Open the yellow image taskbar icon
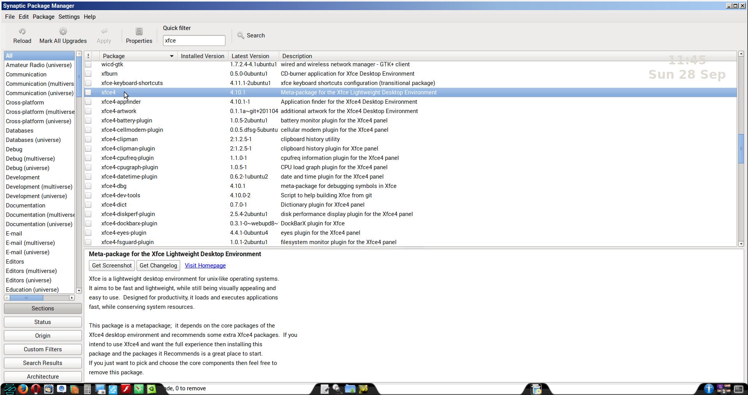The height and width of the screenshot is (395, 748). [x=363, y=389]
